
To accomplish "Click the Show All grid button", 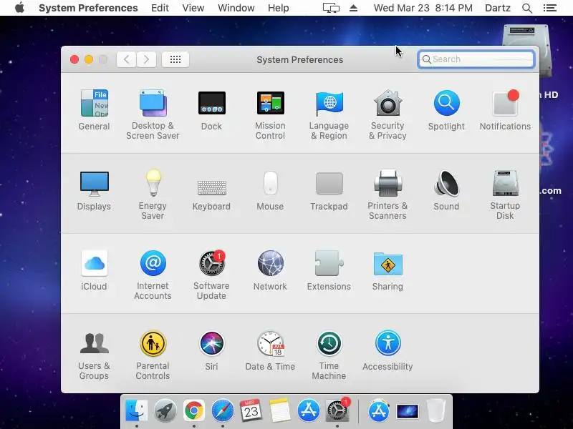I will point(175,59).
